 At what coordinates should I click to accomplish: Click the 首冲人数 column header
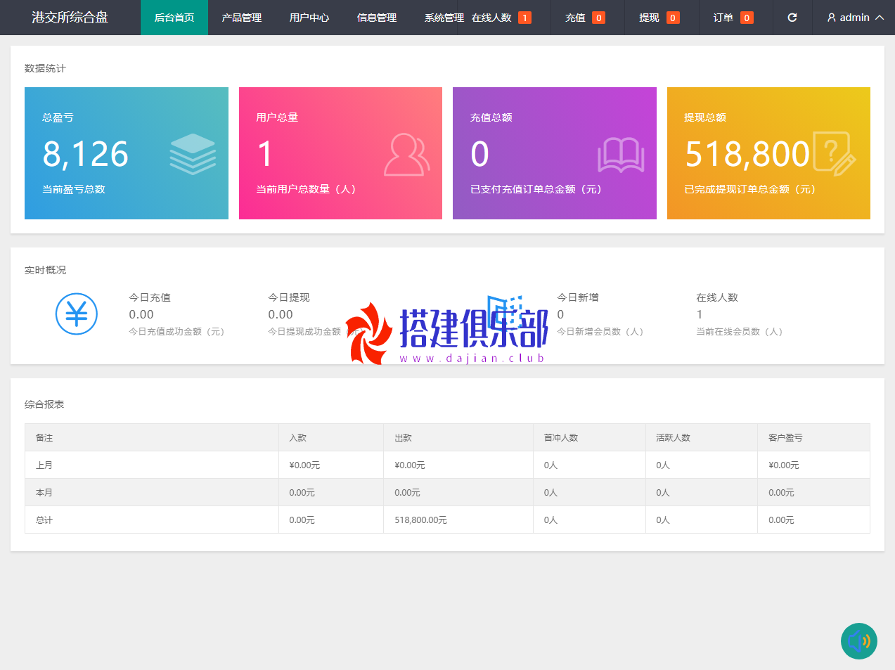tap(561, 437)
